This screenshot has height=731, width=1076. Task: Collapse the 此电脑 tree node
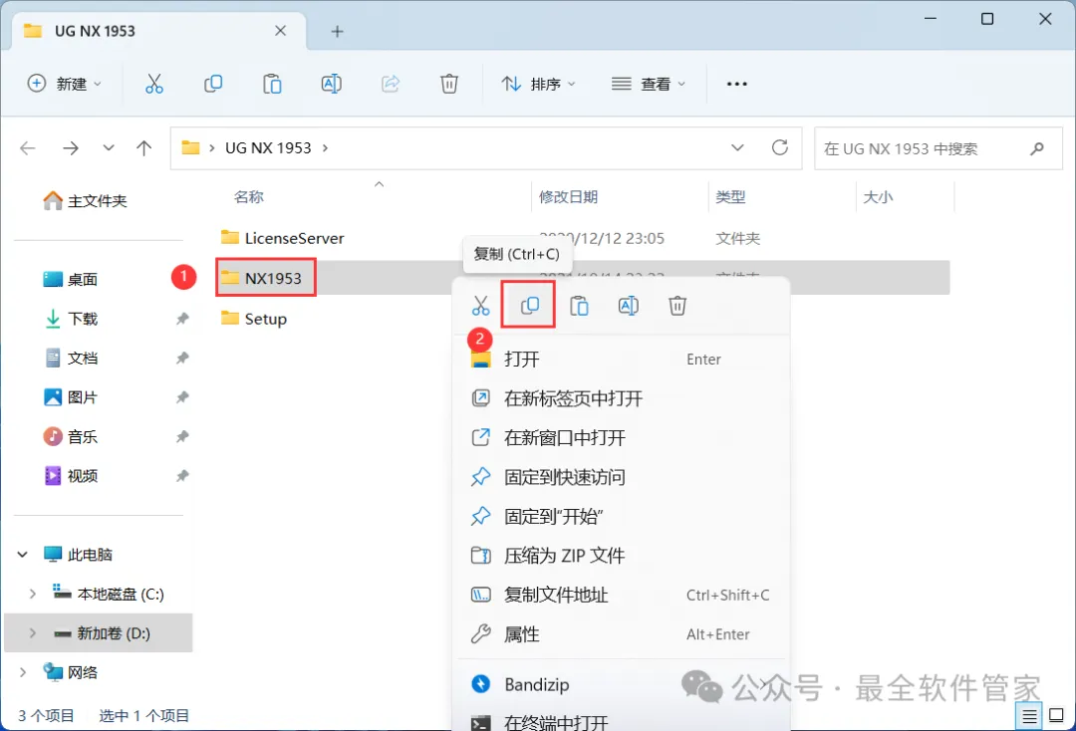point(23,554)
